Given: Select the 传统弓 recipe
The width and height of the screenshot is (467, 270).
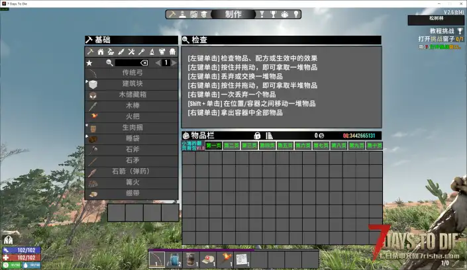Looking at the screenshot, I should pyautogui.click(x=131, y=73).
